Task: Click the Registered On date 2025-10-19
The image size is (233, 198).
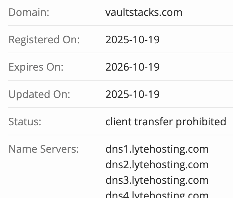Action: point(132,40)
